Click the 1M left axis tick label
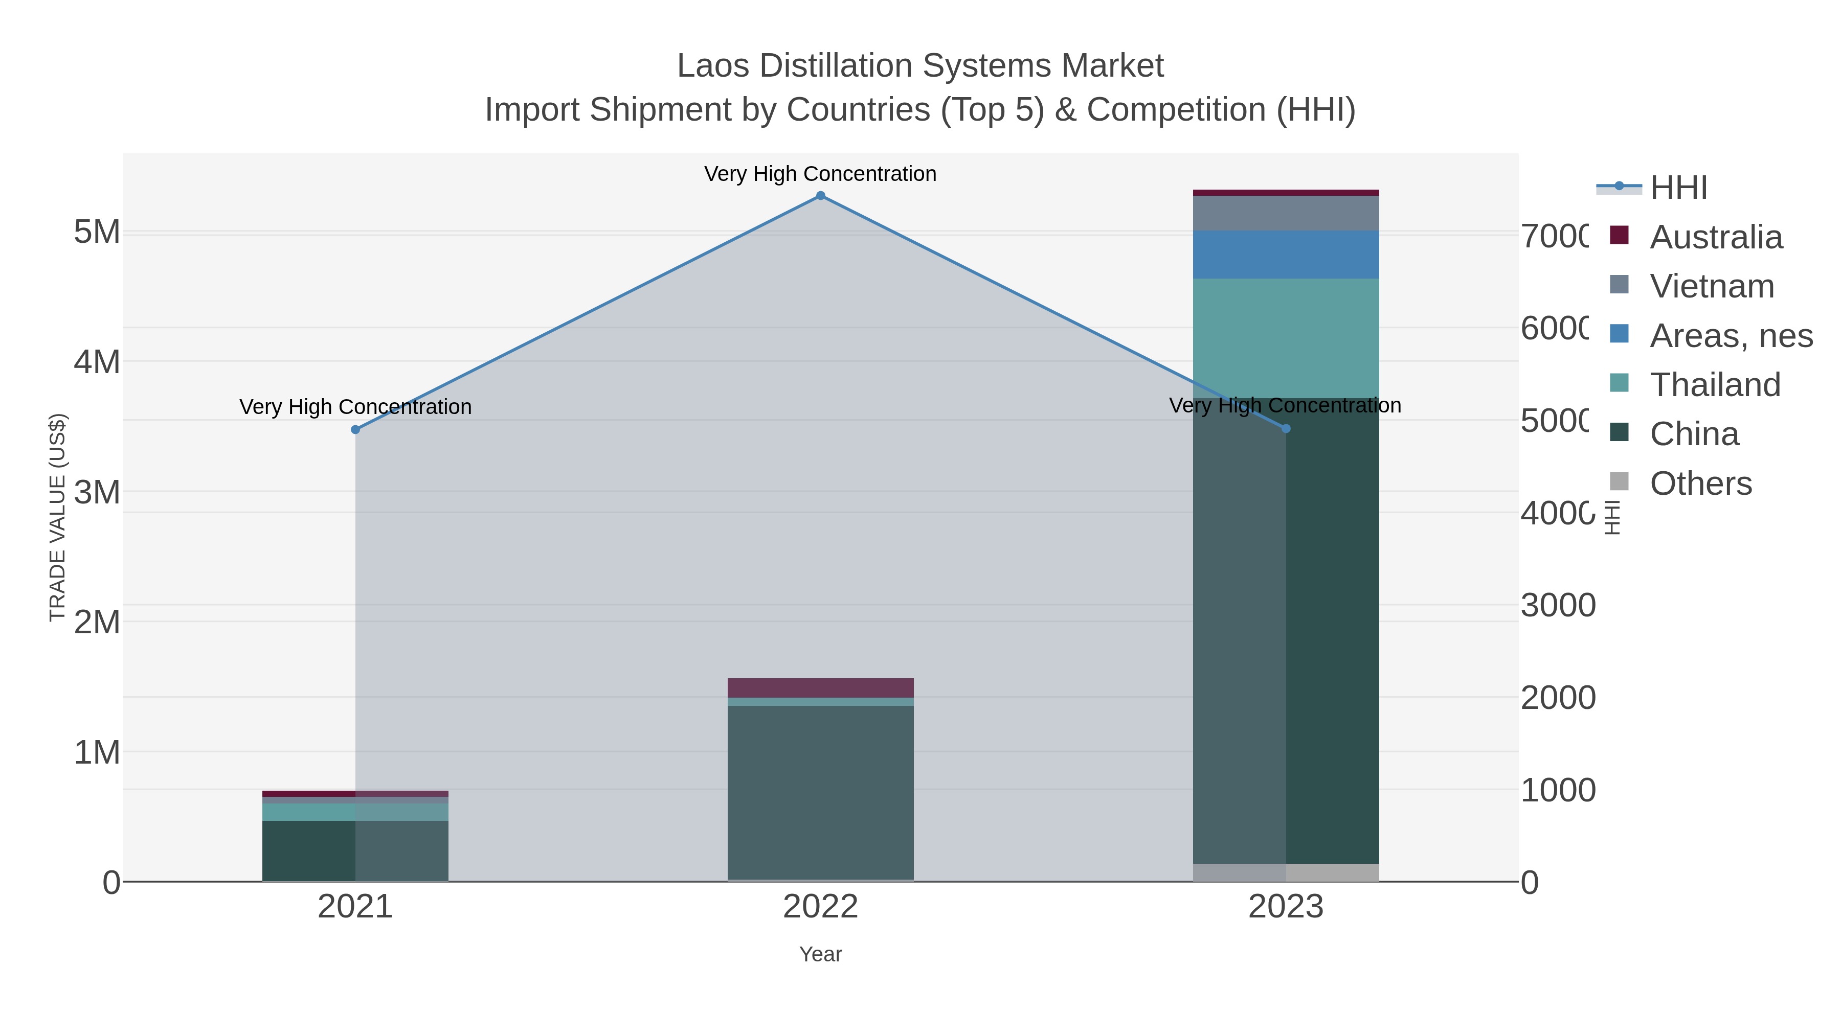Viewport: 1841px width, 1035px height. tap(97, 752)
